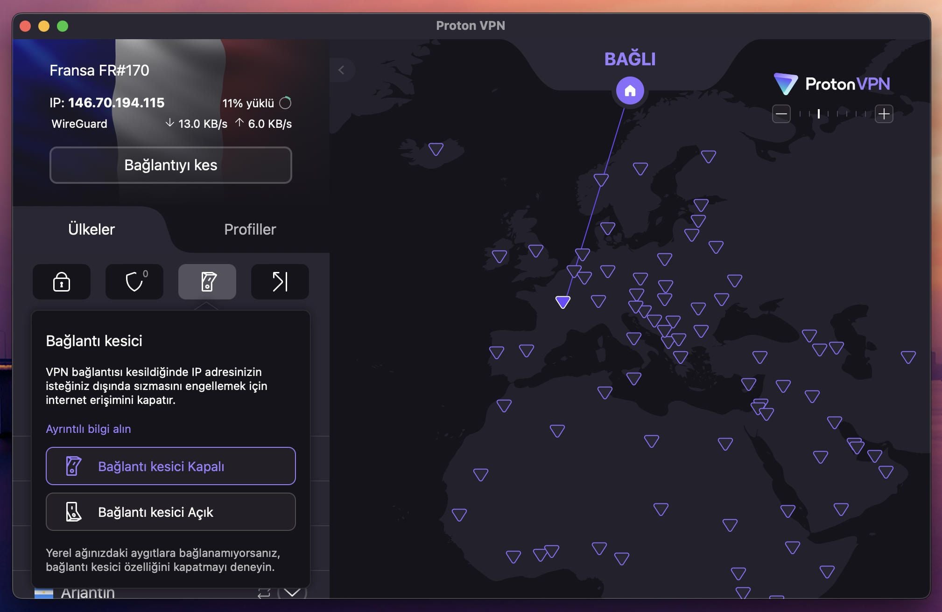942x612 pixels.
Task: Select the highlighted France server pin
Action: click(x=562, y=302)
